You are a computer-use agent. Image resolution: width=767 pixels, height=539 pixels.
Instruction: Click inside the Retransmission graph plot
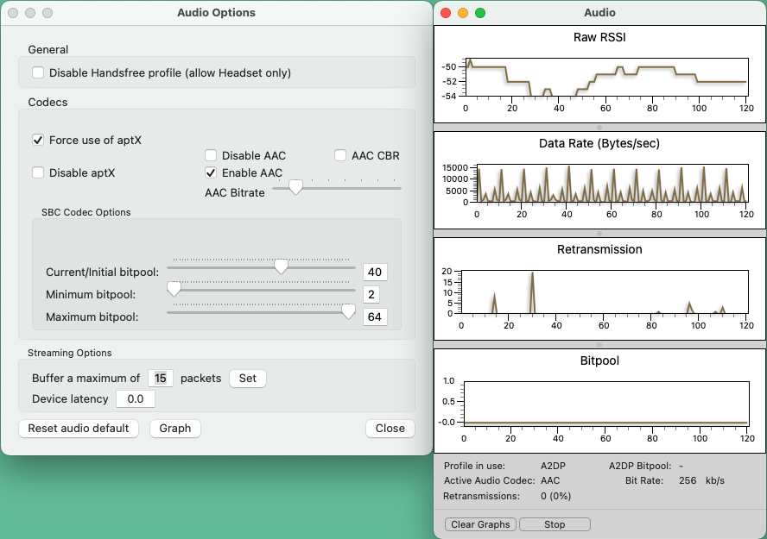[x=605, y=292]
